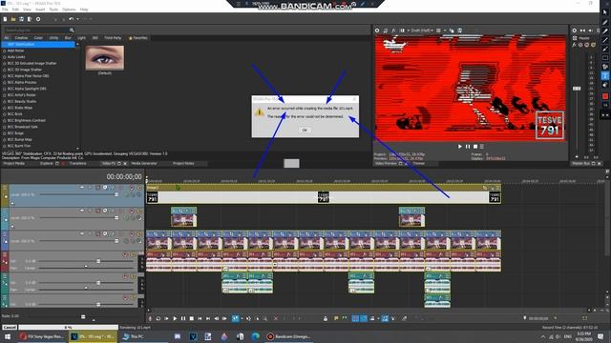Open the edit tool dropdown arrow in transport
This screenshot has height=343, width=611.
pos(242,318)
